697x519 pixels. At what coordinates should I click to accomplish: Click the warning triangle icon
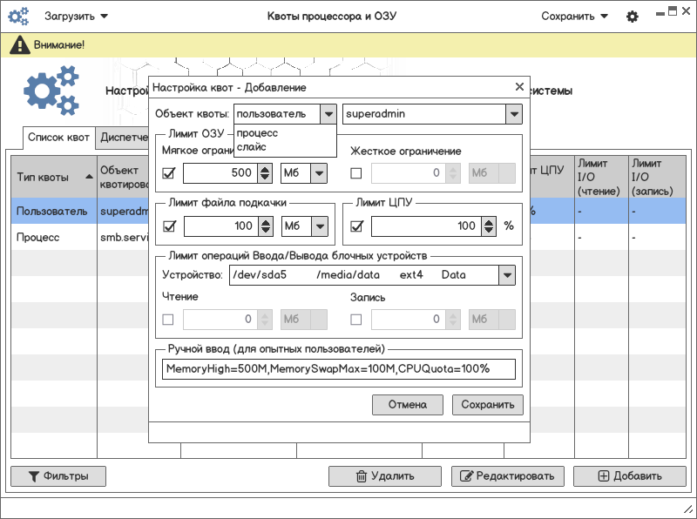pos(18,45)
